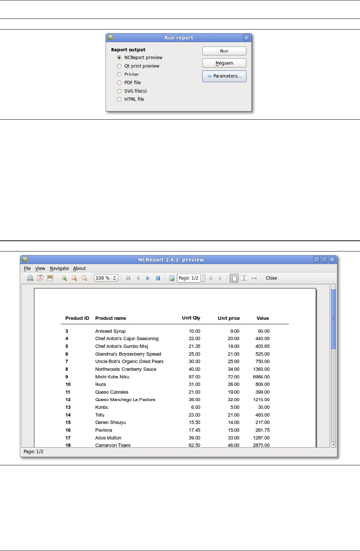Click the Product ID column header
The image size is (360, 551).
click(77, 318)
